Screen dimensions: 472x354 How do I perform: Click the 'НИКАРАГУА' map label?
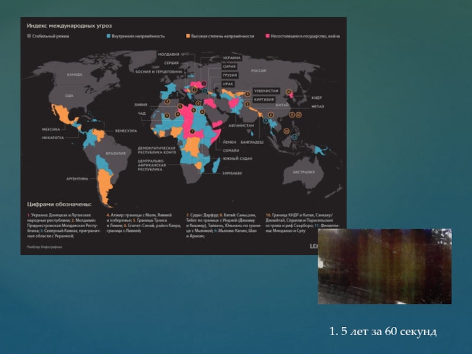click(x=53, y=138)
